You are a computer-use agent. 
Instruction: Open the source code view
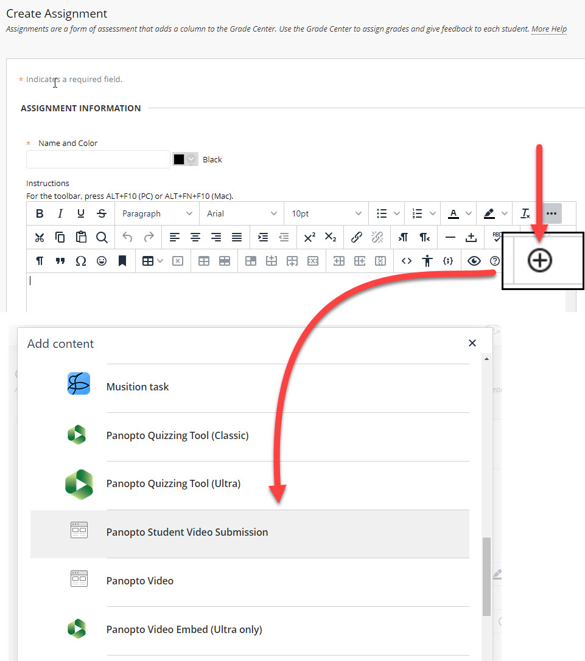[407, 261]
